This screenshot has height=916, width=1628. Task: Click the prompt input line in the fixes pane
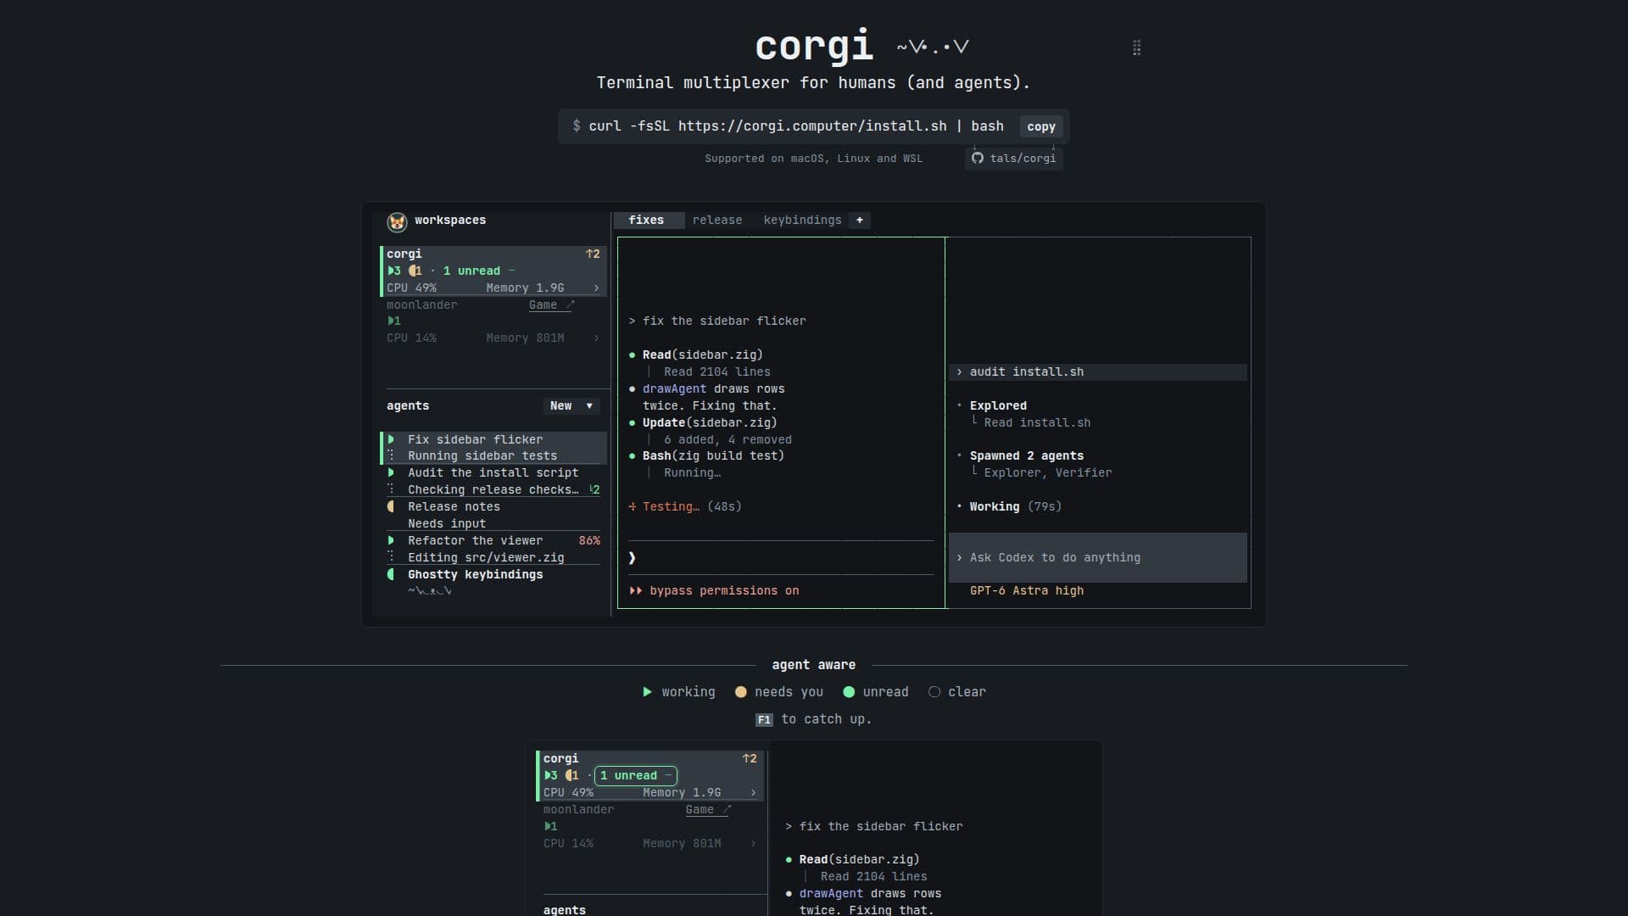781,557
